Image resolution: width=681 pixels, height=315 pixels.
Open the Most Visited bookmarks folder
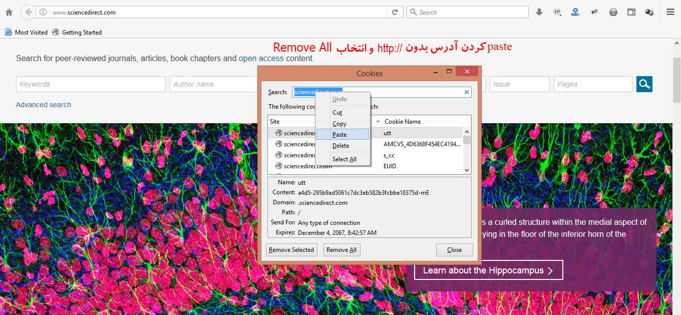coord(26,32)
